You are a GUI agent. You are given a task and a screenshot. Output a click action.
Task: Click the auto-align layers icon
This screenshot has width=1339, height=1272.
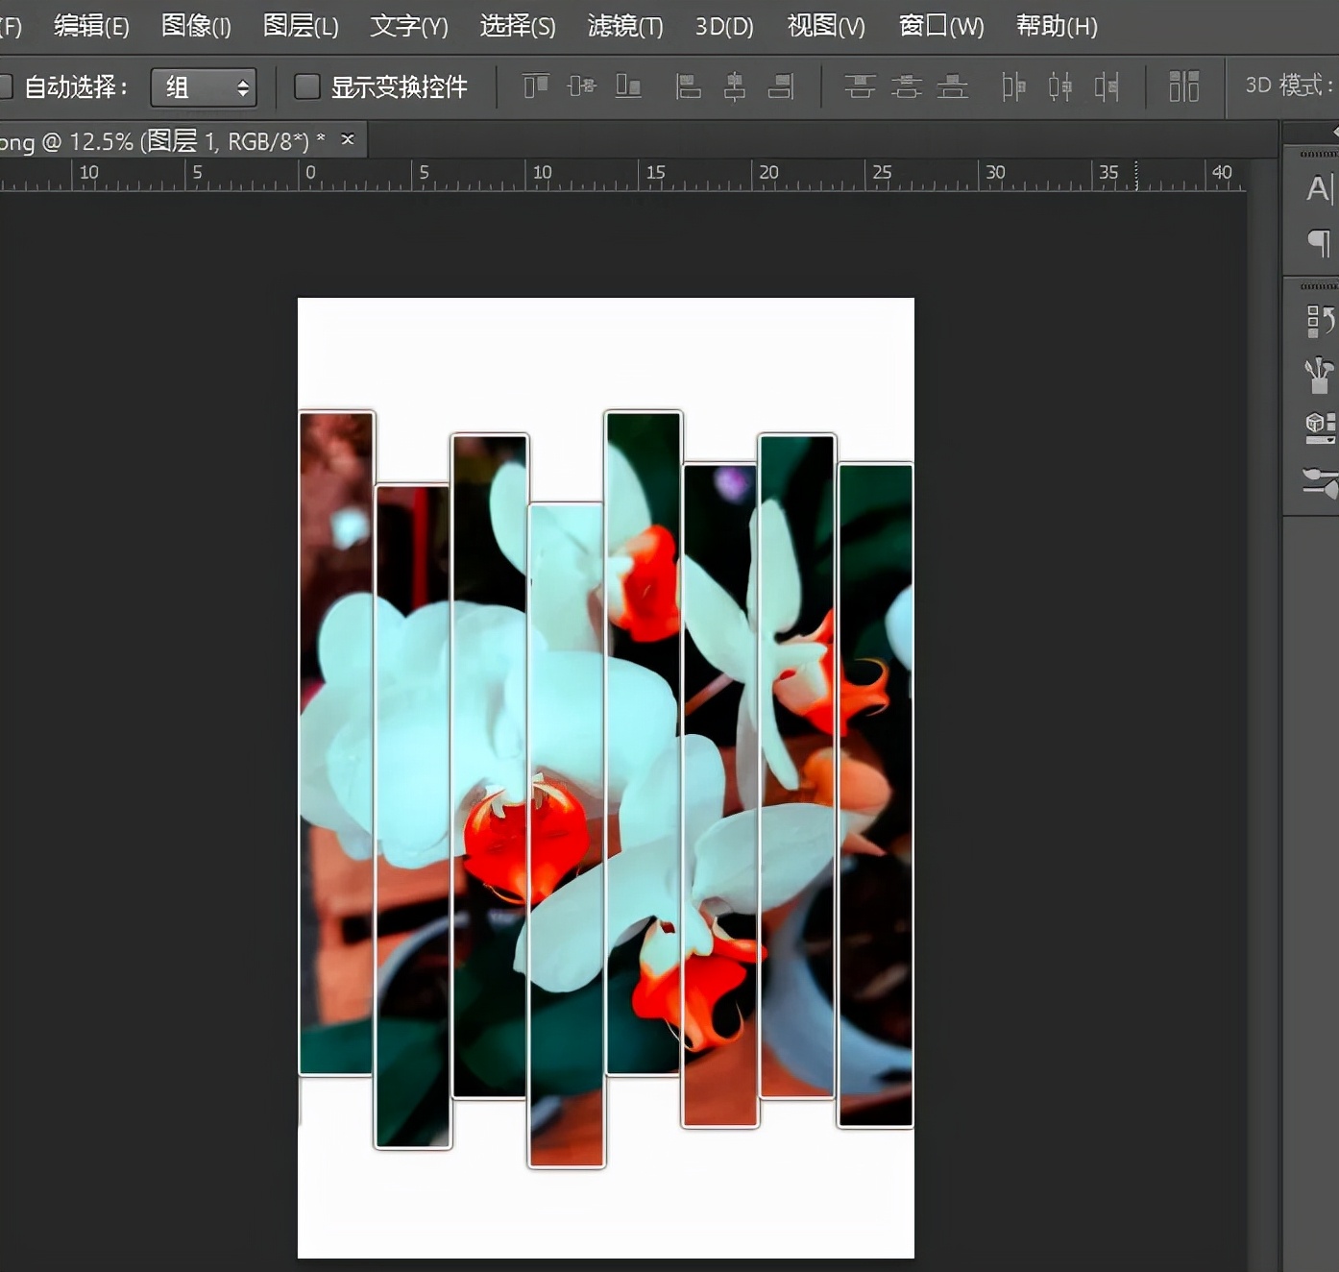(1183, 86)
